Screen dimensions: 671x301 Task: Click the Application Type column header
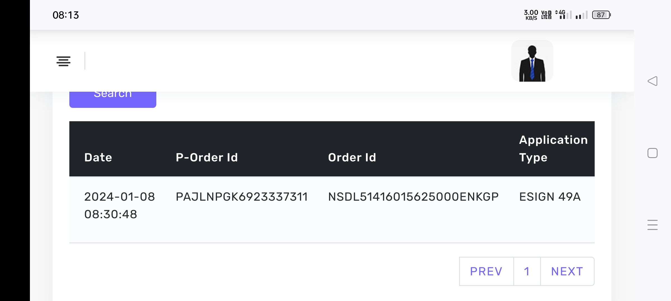pos(553,149)
